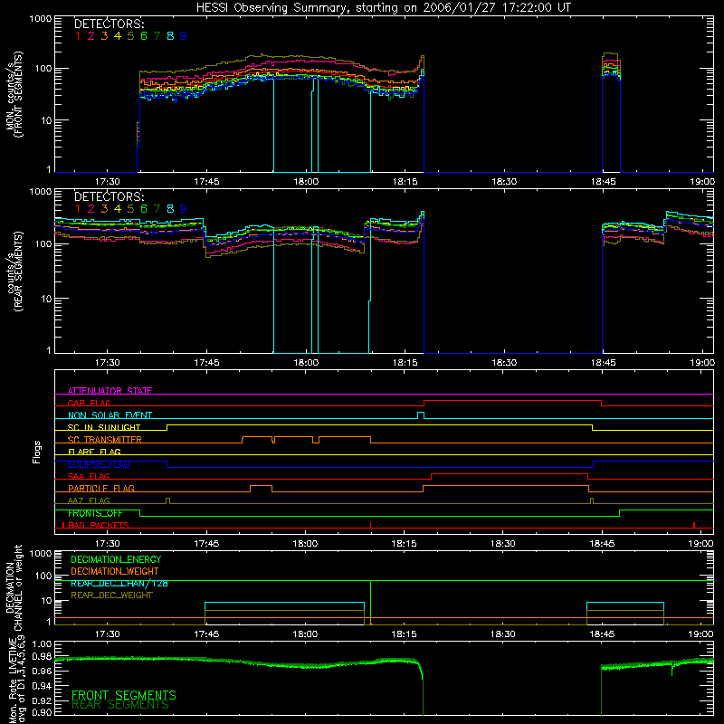Click the 0.92 tick on the livetime axis
This screenshot has height=724, width=724.
(x=42, y=699)
